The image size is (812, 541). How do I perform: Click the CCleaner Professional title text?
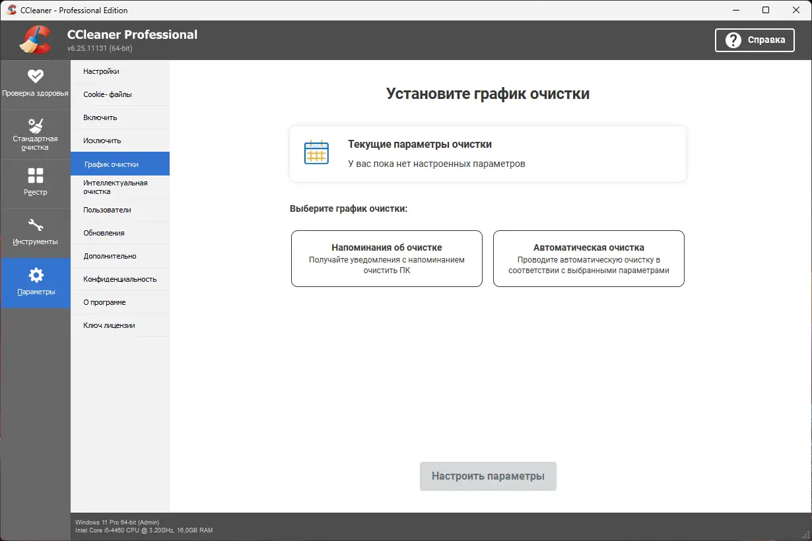click(x=132, y=34)
